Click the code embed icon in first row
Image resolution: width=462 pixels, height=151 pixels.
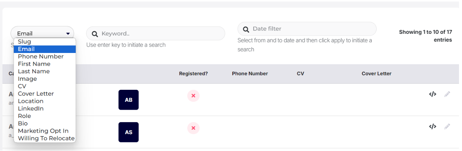pyautogui.click(x=433, y=94)
